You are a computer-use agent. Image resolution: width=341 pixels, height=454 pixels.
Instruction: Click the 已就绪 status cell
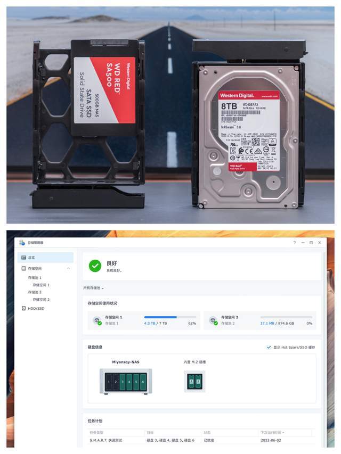click(x=209, y=440)
